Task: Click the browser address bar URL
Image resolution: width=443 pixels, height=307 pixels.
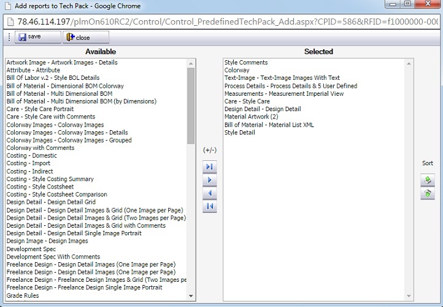Action: (228, 21)
